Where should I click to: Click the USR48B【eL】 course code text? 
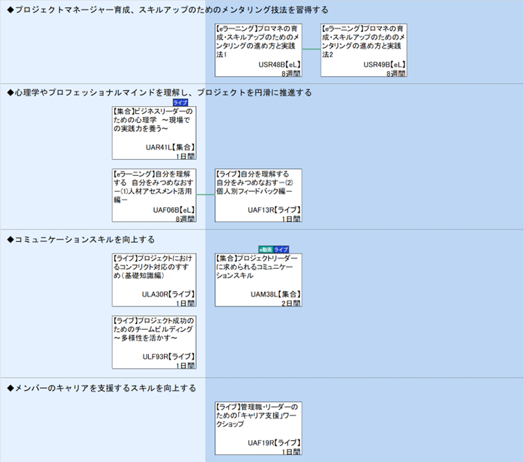pyautogui.click(x=280, y=65)
